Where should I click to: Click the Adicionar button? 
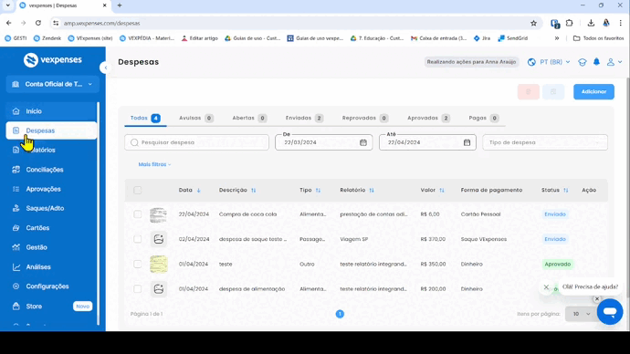pos(593,92)
